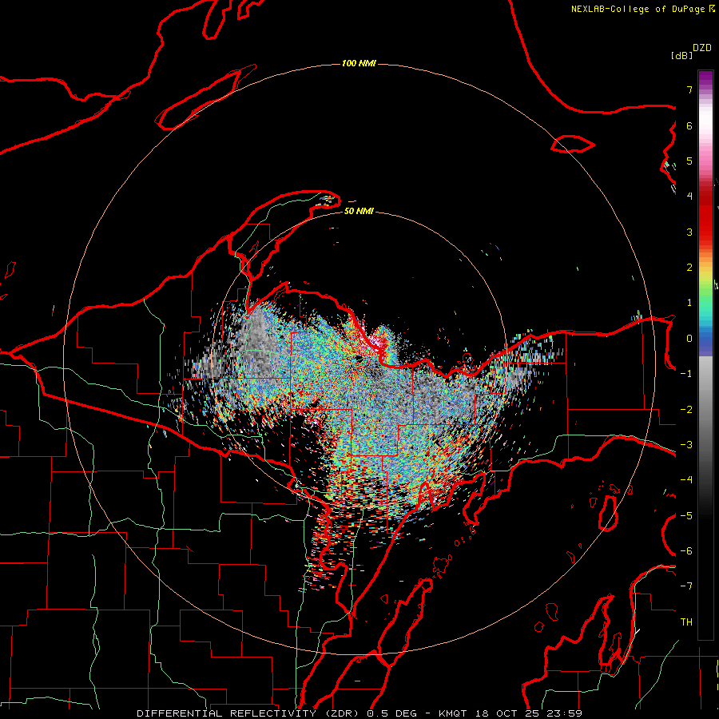Click the 100 NMI range ring label
Screen dimensions: 719x719
point(359,63)
